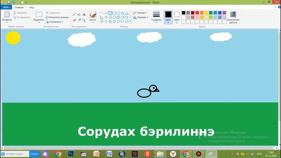The height and width of the screenshot is (158, 281).
Task: Click the Cut (Вырезать) button
Action: point(21,13)
